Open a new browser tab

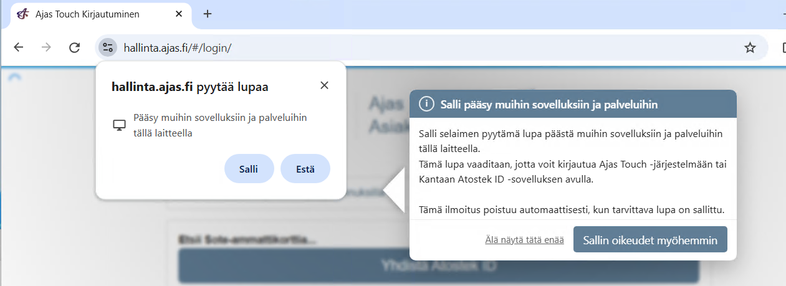(x=208, y=14)
